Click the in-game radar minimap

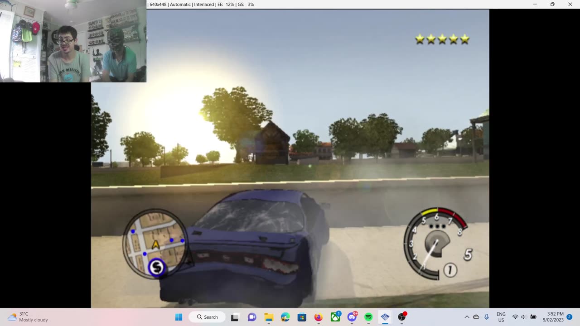point(155,244)
